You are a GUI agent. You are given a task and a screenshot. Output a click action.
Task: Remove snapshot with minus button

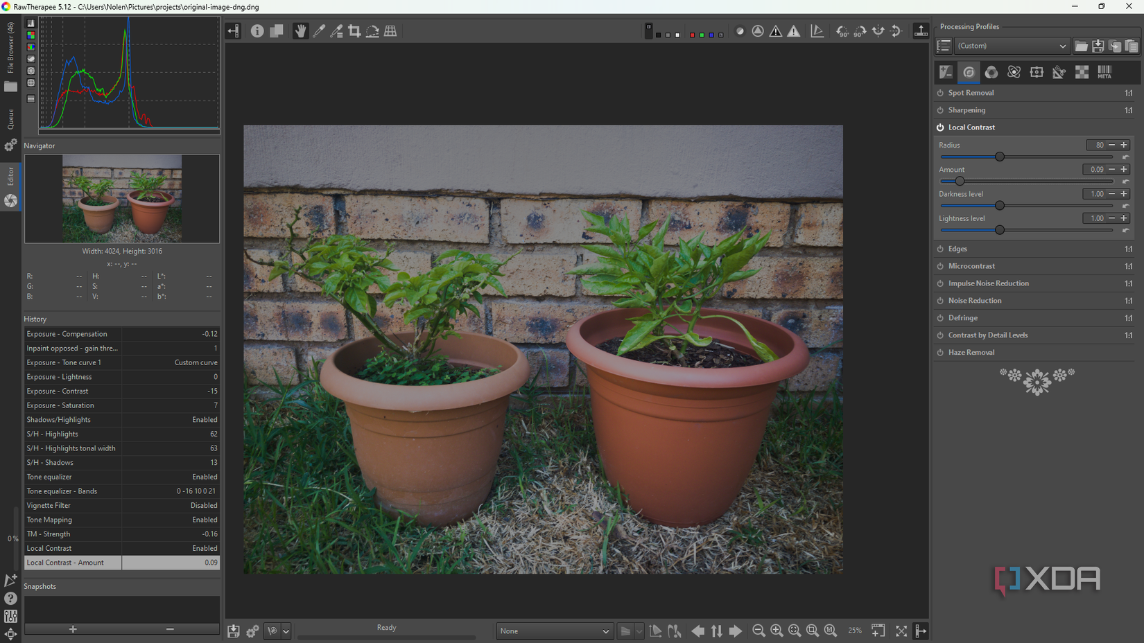click(x=170, y=629)
